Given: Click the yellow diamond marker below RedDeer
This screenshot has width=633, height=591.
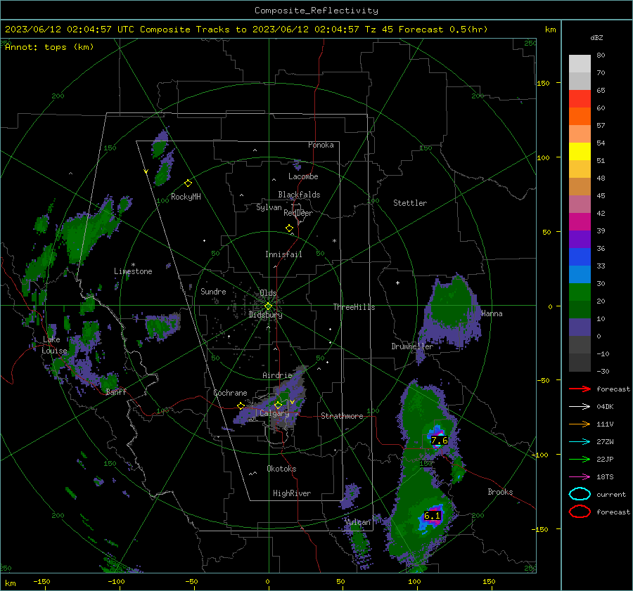Looking at the screenshot, I should [x=289, y=228].
